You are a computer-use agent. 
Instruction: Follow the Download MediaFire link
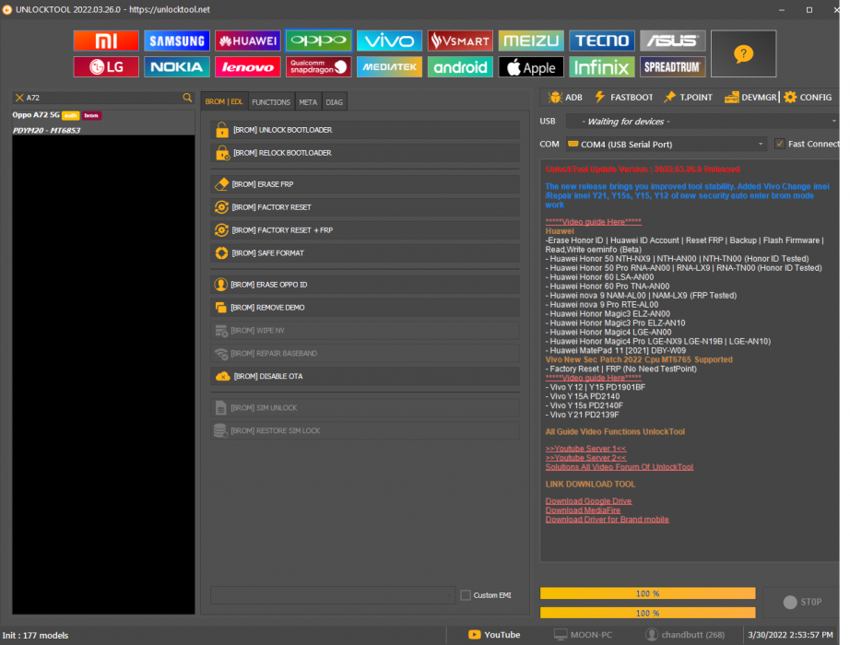tap(583, 510)
